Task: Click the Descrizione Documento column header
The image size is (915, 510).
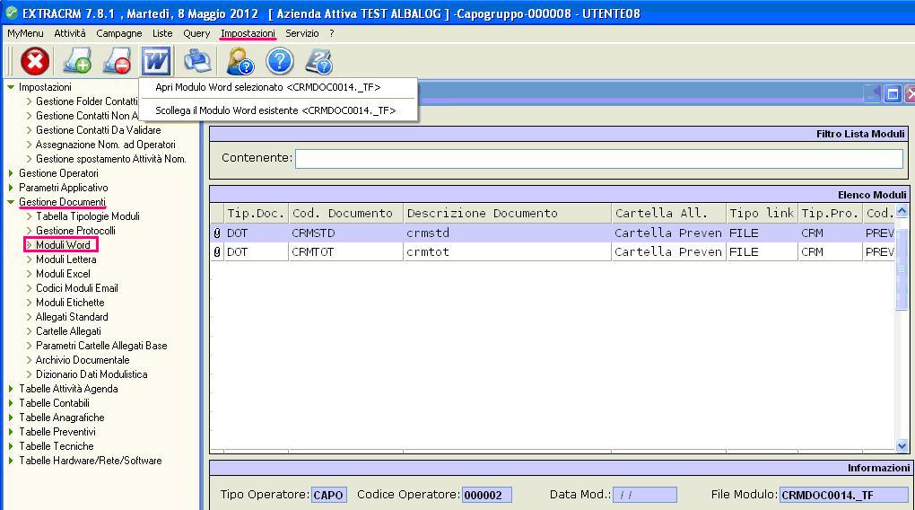Action: pyautogui.click(x=507, y=213)
